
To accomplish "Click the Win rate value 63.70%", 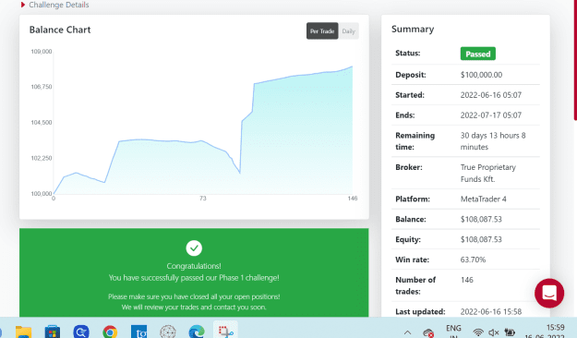I will click(x=473, y=260).
